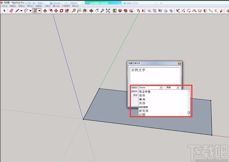Open the Tahoma font dropdown arrow
This screenshot has width=229, height=162.
point(161,87)
